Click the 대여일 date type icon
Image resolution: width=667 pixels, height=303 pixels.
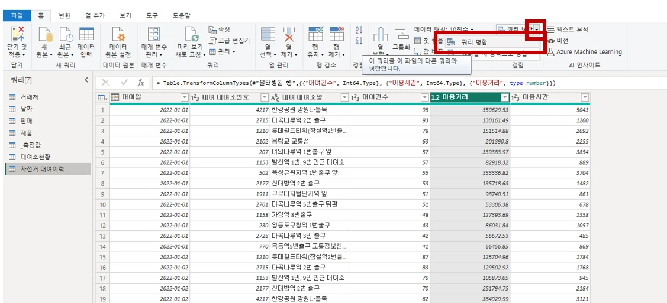115,97
